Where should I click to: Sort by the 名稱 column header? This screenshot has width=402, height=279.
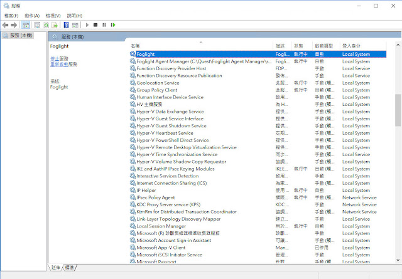202,46
